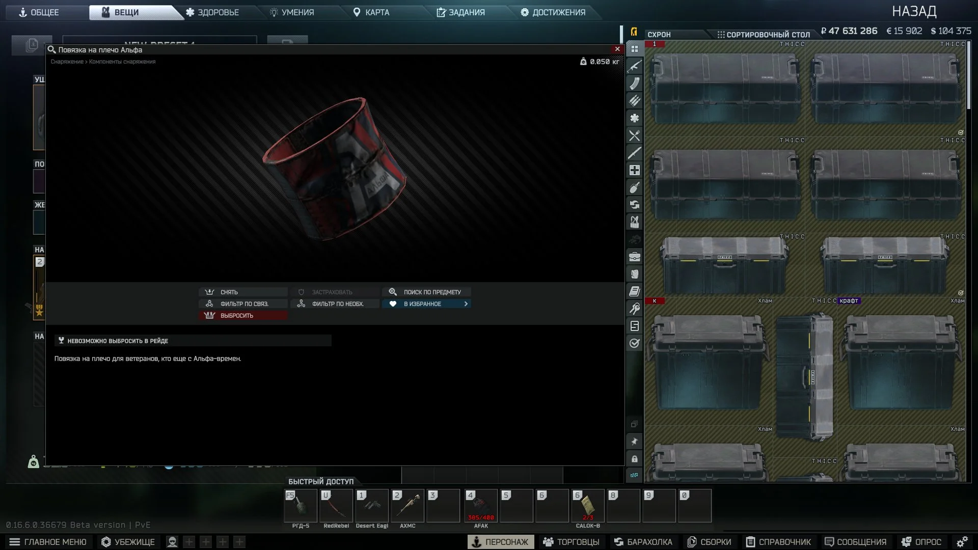Click the крафт tagged container label
This screenshot has height=550, width=978.
tap(849, 300)
